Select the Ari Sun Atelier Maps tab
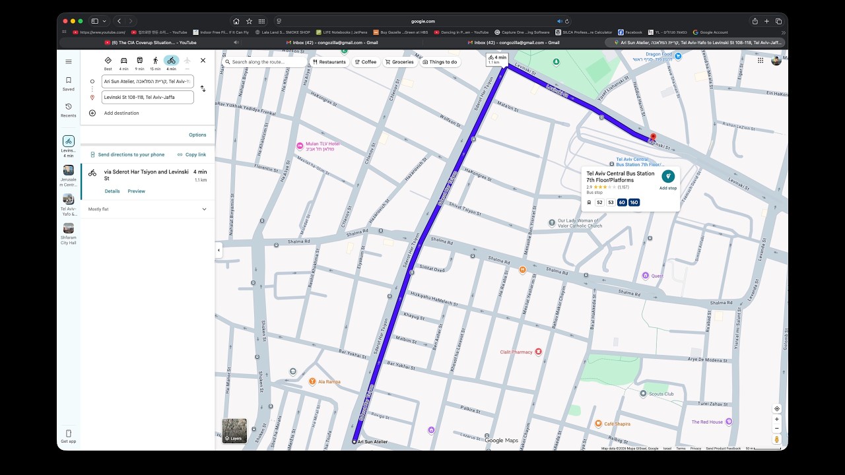845x475 pixels. click(695, 42)
